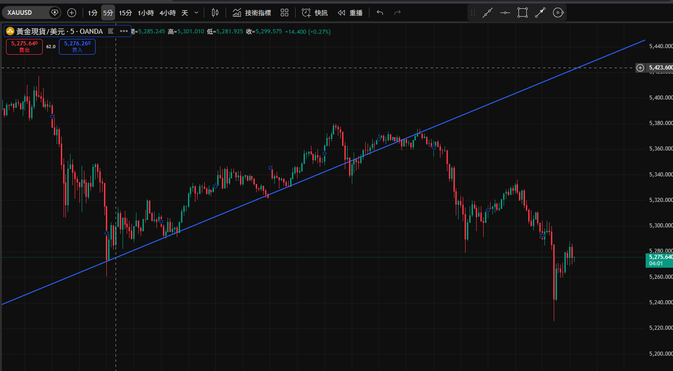The height and width of the screenshot is (371, 673).
Task: Toggle the flag on 黃金現貨/美元
Action: 110,31
